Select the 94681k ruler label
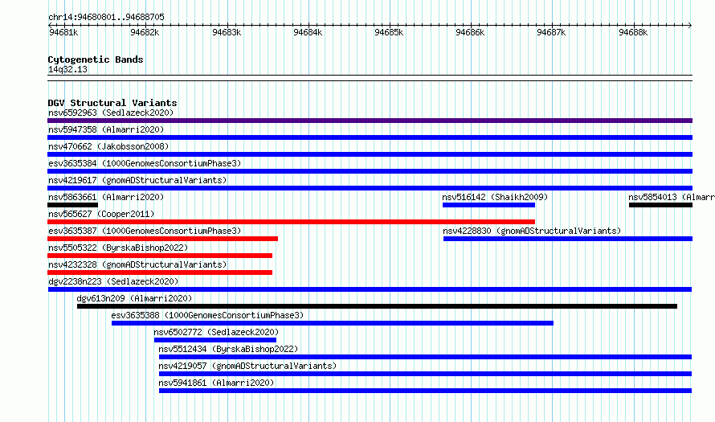Screen dimensions: 715x422 coord(63,32)
